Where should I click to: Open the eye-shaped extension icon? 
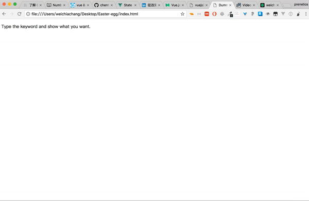pyautogui.click(x=268, y=14)
